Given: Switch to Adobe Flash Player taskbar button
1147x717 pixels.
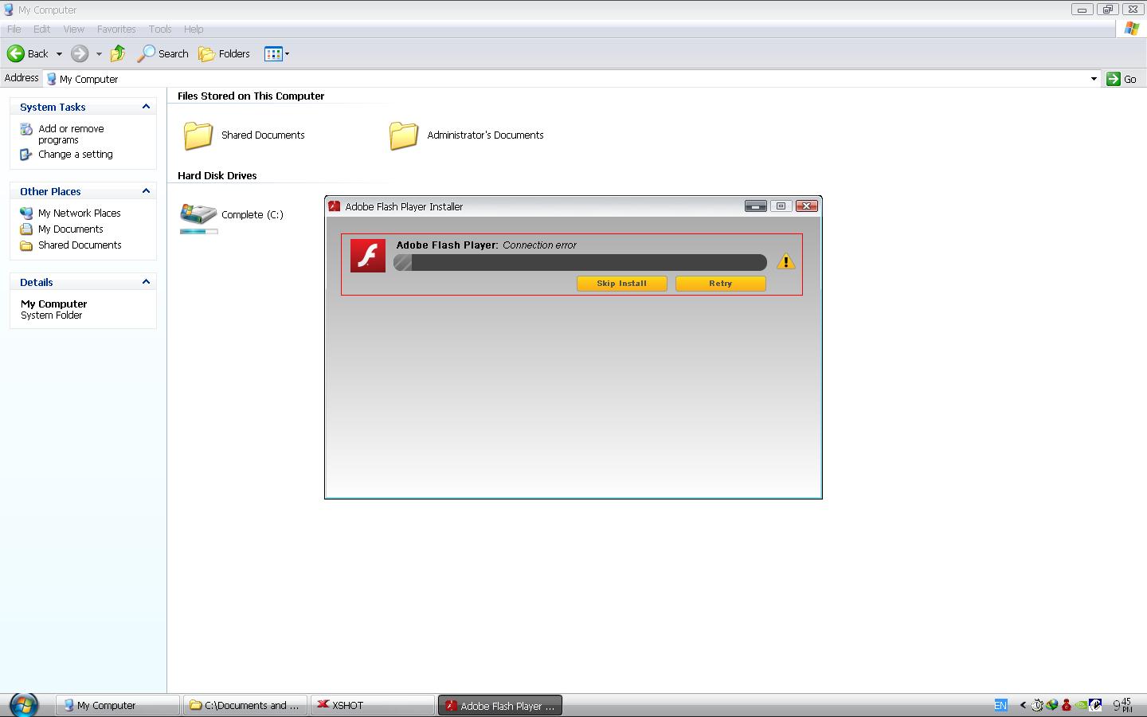Looking at the screenshot, I should click(500, 705).
